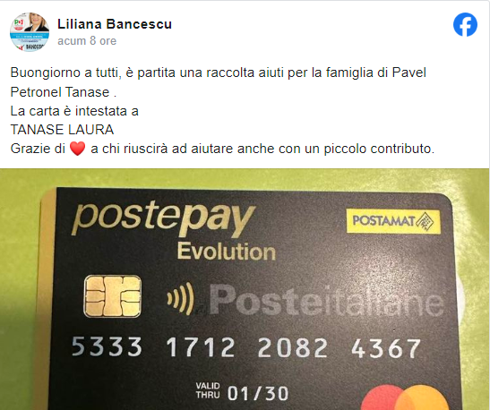Viewport: 490px width, 410px height.
Task: Click card number group 1712
Action: tap(201, 347)
